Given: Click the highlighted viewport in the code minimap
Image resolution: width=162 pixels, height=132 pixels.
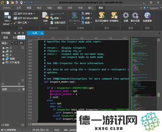Looking at the screenshot, I should click(x=144, y=89).
